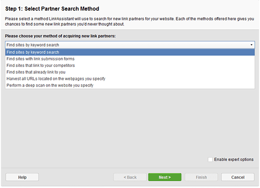Proceed with the green Next button
The width and height of the screenshot is (260, 188).
pos(165,177)
